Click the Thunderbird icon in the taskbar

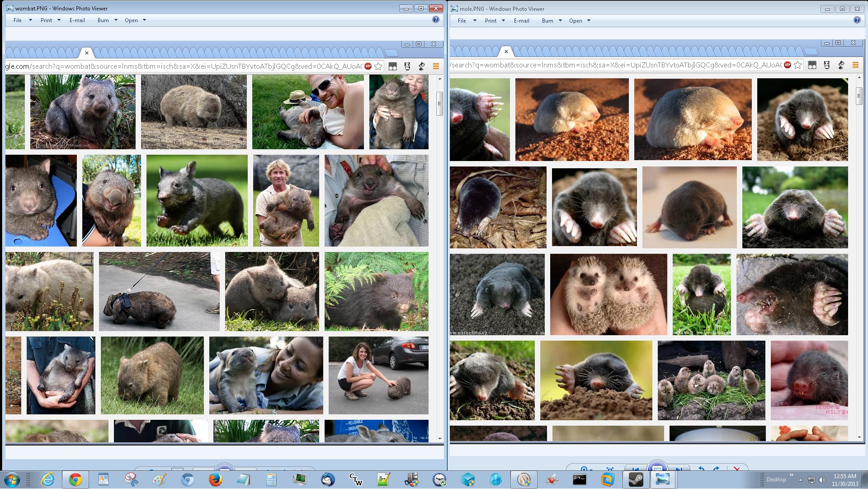(x=328, y=480)
